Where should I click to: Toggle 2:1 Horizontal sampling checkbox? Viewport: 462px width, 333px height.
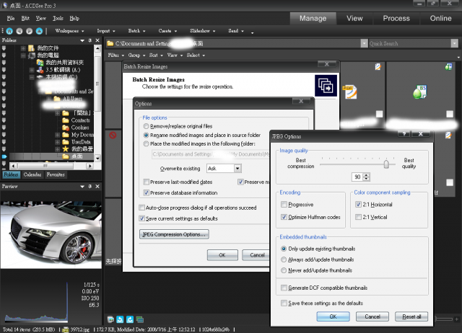pos(358,204)
